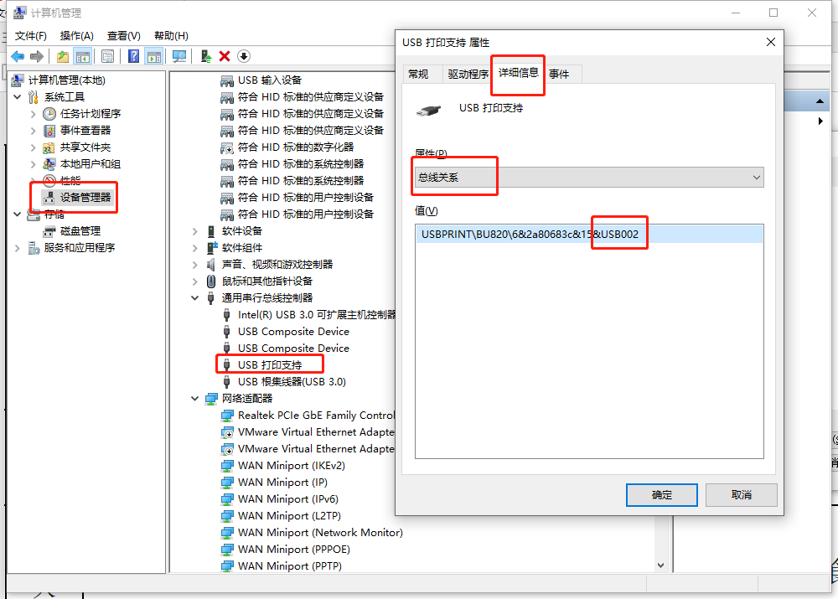Expand the 服务和应用程序 tree node

point(18,247)
